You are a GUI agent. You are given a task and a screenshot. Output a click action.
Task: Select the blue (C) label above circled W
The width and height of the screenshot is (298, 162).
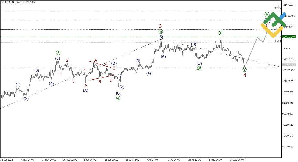pyautogui.click(x=199, y=63)
